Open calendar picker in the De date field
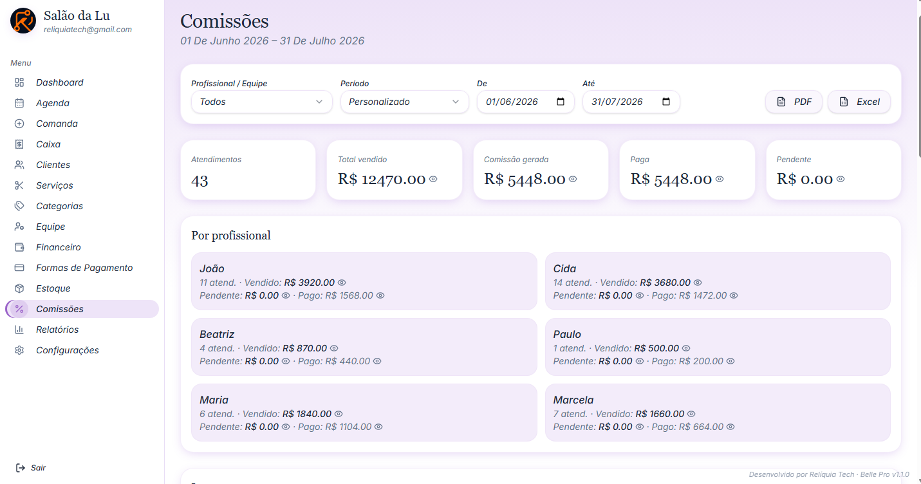Screen dimensions: 921x484 click(x=560, y=102)
